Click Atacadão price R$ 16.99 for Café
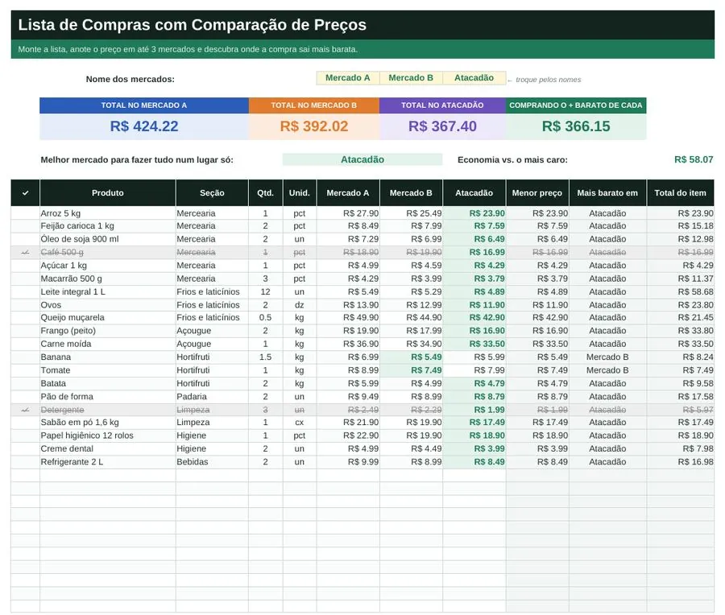Viewport: 725px width, 615px height. (x=474, y=252)
